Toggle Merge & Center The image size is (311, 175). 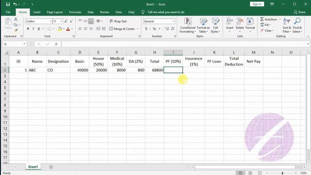(x=122, y=29)
